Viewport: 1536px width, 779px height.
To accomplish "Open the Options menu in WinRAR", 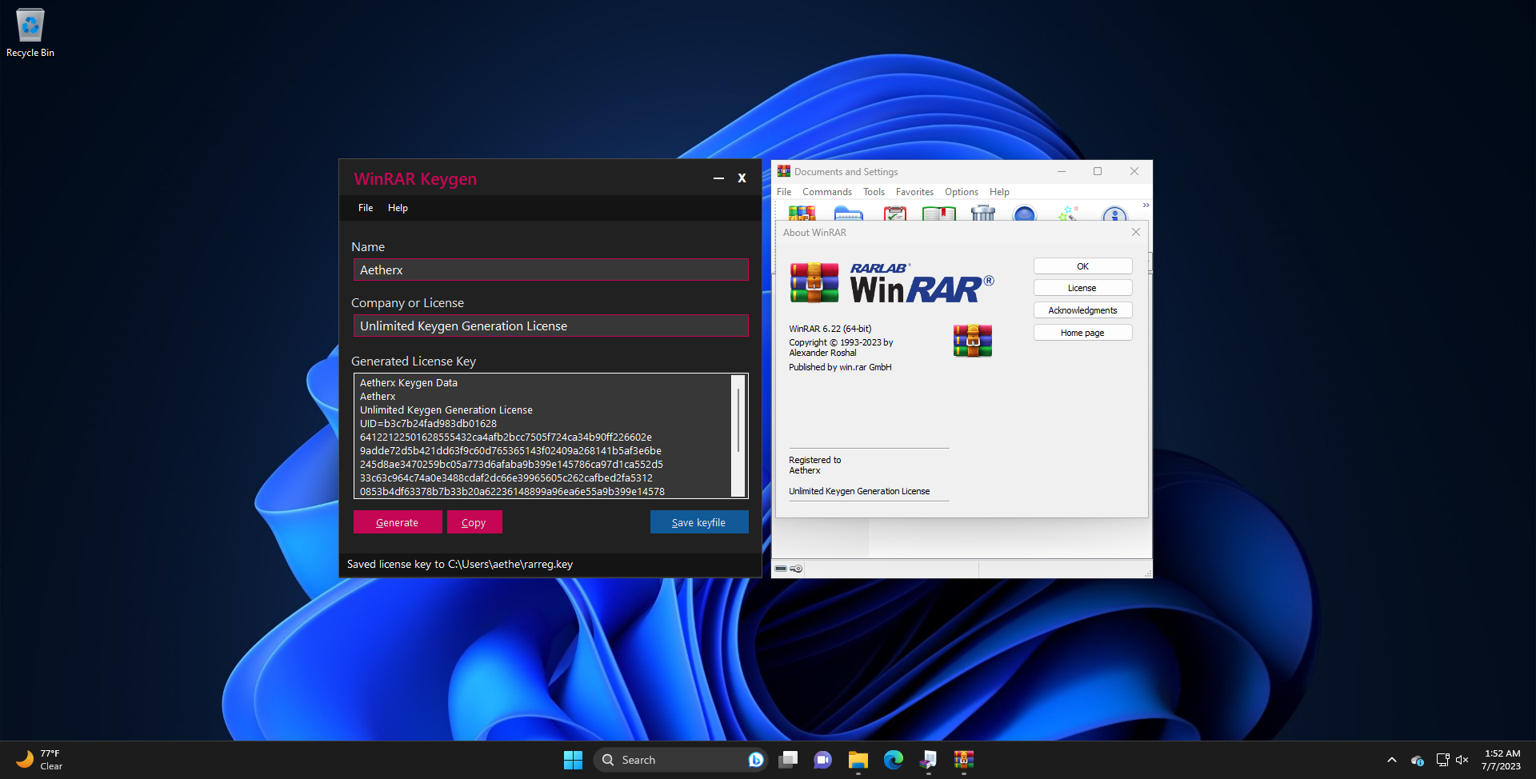I will (x=961, y=192).
